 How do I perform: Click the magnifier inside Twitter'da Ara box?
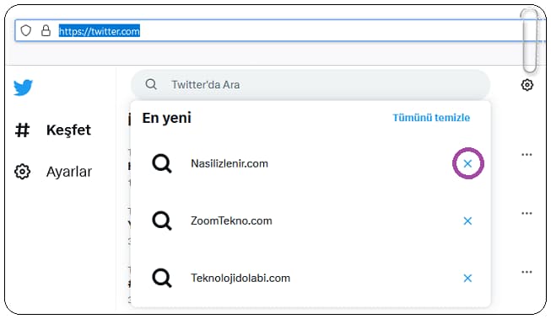click(x=151, y=84)
